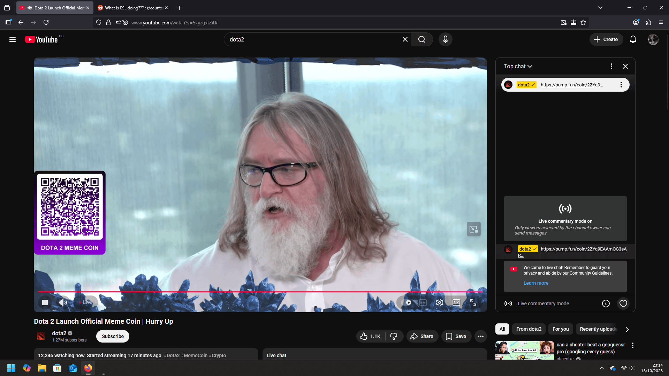Image resolution: width=669 pixels, height=376 pixels.
Task: Select the For you chip
Action: [x=561, y=329]
